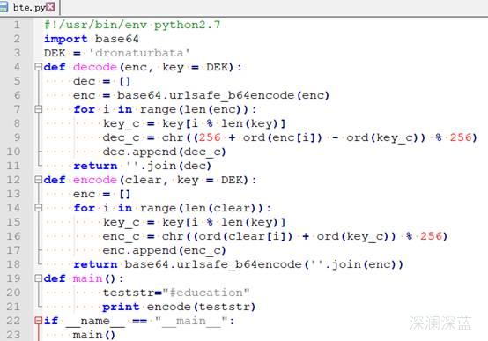Click 'dec.append(dec_c)' on line 10
This screenshot has height=341, width=488.
click(164, 152)
